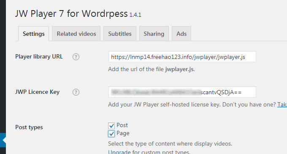The width and height of the screenshot is (287, 154).
Task: Click the version number 1.4.1
Action: (x=135, y=15)
